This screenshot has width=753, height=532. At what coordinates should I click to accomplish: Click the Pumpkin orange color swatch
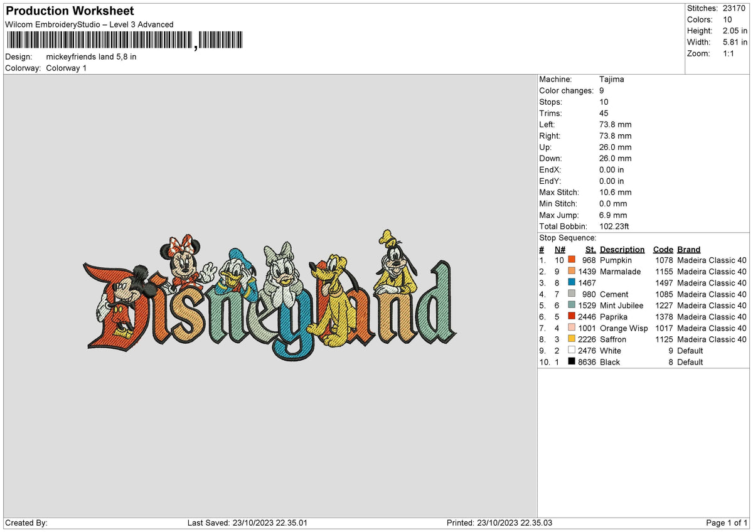pyautogui.click(x=572, y=260)
